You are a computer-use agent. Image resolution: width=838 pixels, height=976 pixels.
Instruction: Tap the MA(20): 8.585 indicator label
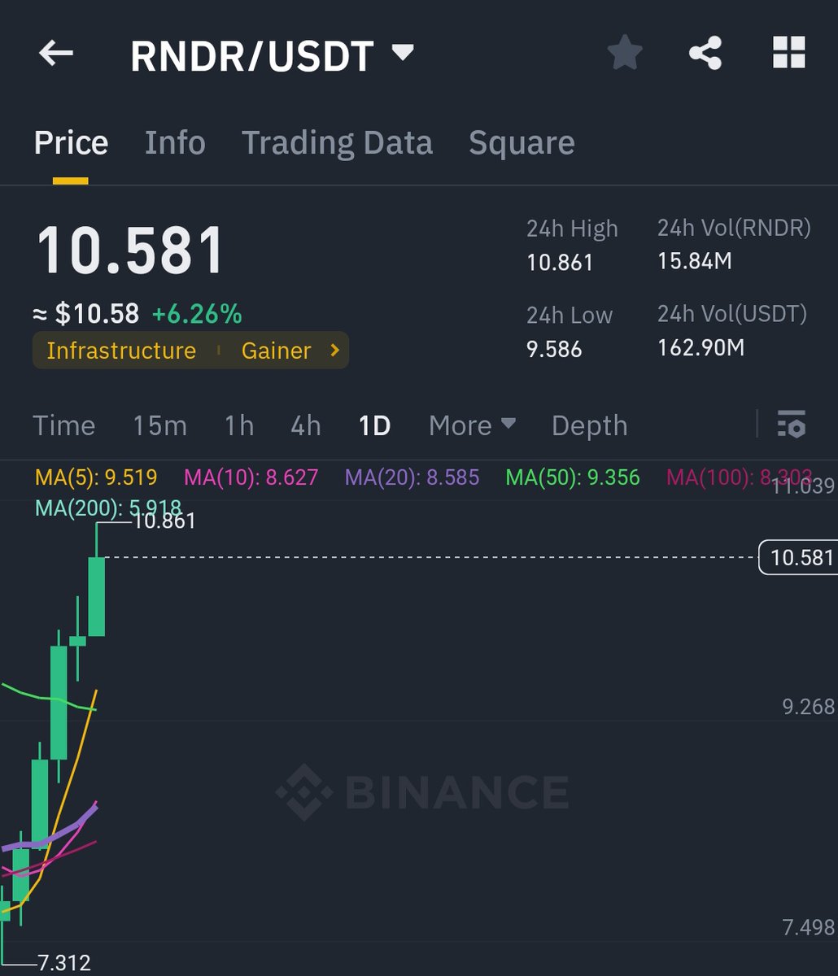tap(412, 477)
